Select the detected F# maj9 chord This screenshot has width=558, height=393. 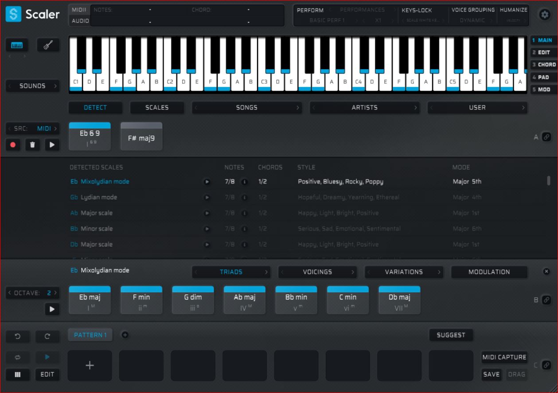click(141, 136)
